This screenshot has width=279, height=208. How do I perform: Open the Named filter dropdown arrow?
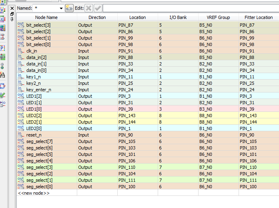(61, 8)
